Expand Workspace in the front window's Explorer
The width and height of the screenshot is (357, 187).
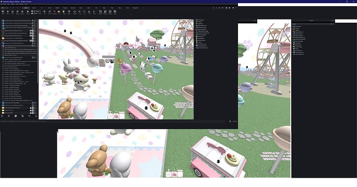click(x=195, y=20)
